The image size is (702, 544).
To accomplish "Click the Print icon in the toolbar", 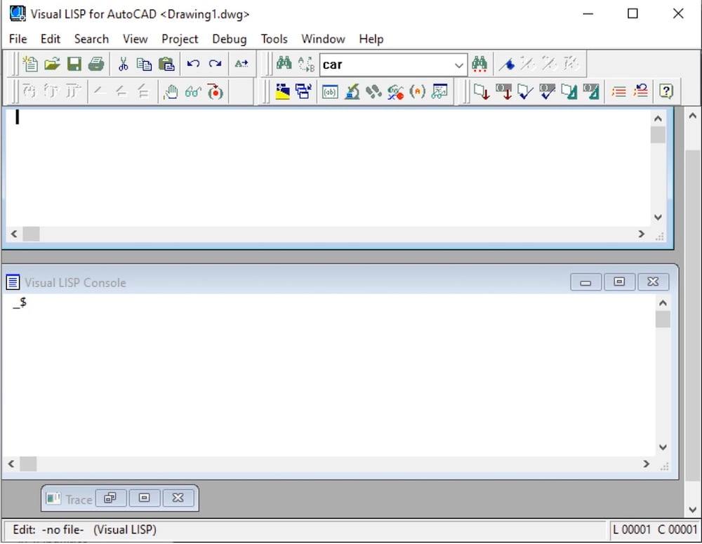I will click(x=95, y=65).
